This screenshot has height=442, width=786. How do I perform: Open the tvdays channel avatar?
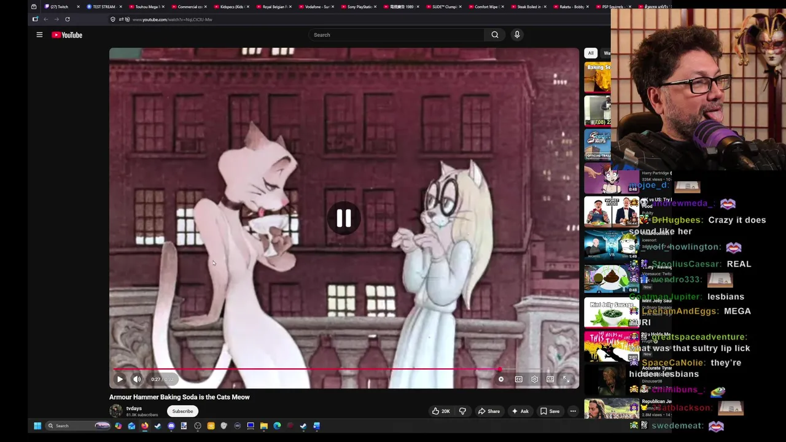pyautogui.click(x=115, y=411)
